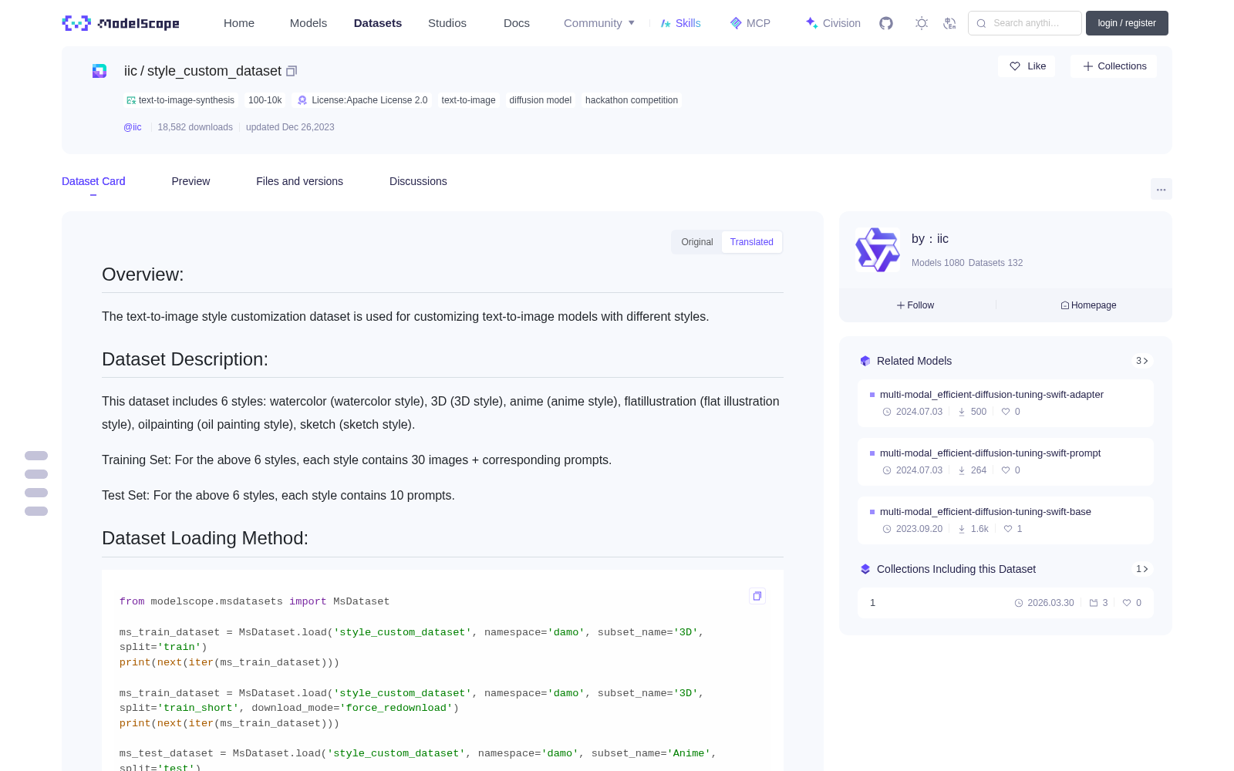
Task: Click the iic organization logo
Action: pos(878,250)
